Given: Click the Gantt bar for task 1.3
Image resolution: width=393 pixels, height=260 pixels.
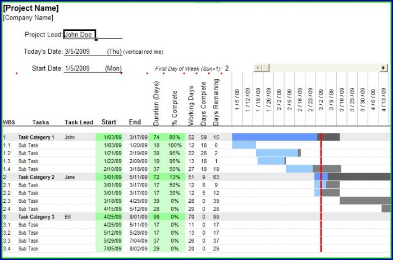Looking at the screenshot, I should coord(271,161).
